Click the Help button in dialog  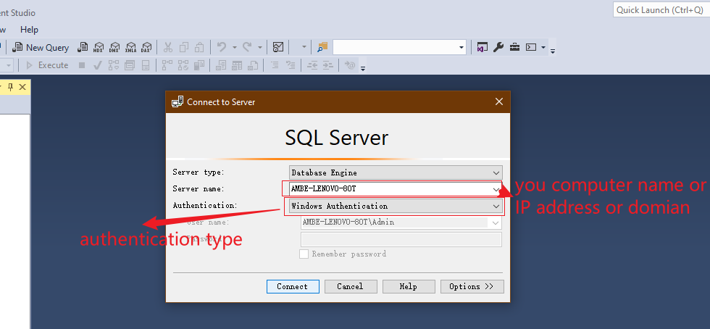coord(409,286)
